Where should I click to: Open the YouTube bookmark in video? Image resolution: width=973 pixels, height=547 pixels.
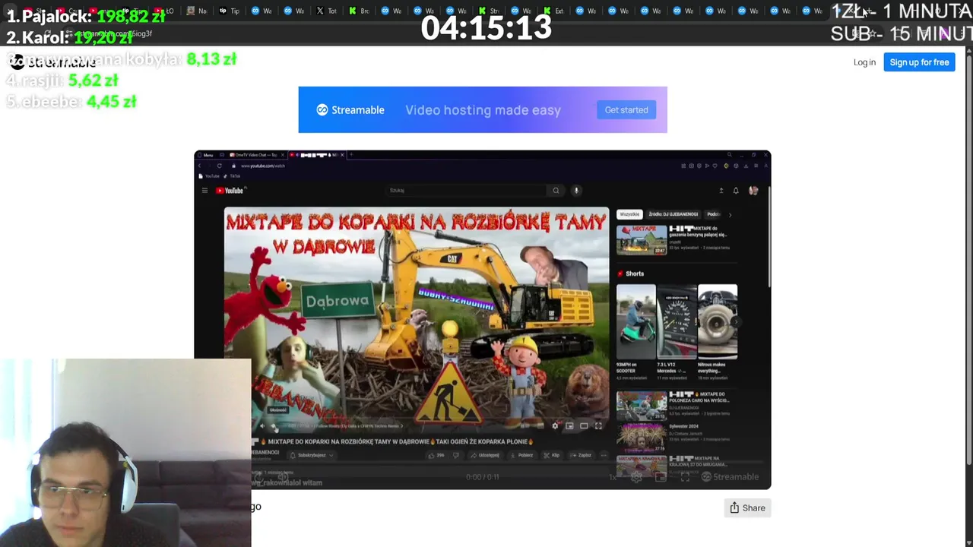pos(210,176)
